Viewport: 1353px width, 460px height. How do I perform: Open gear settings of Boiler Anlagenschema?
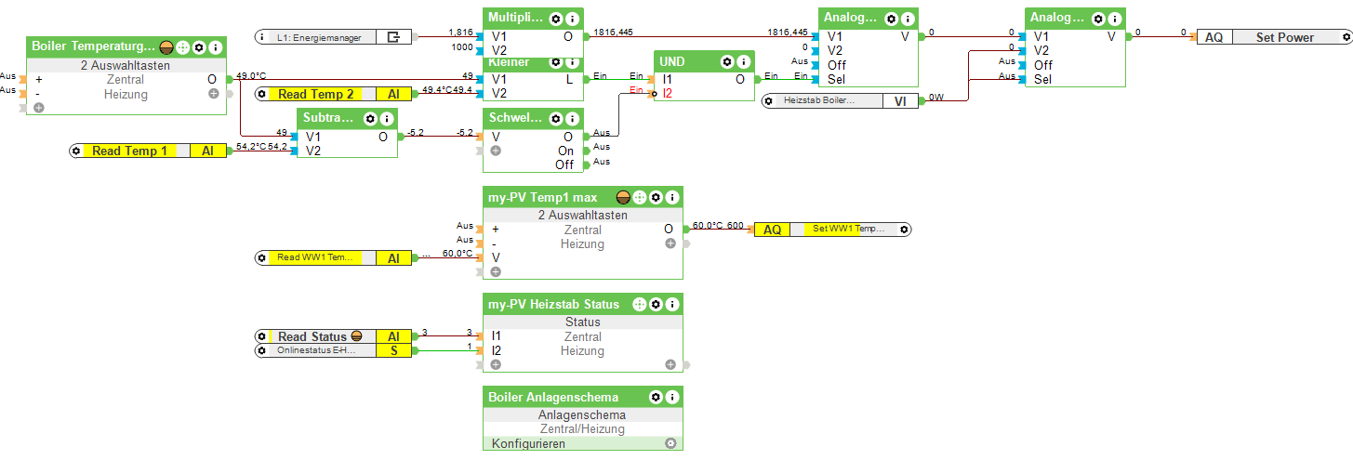pos(655,397)
